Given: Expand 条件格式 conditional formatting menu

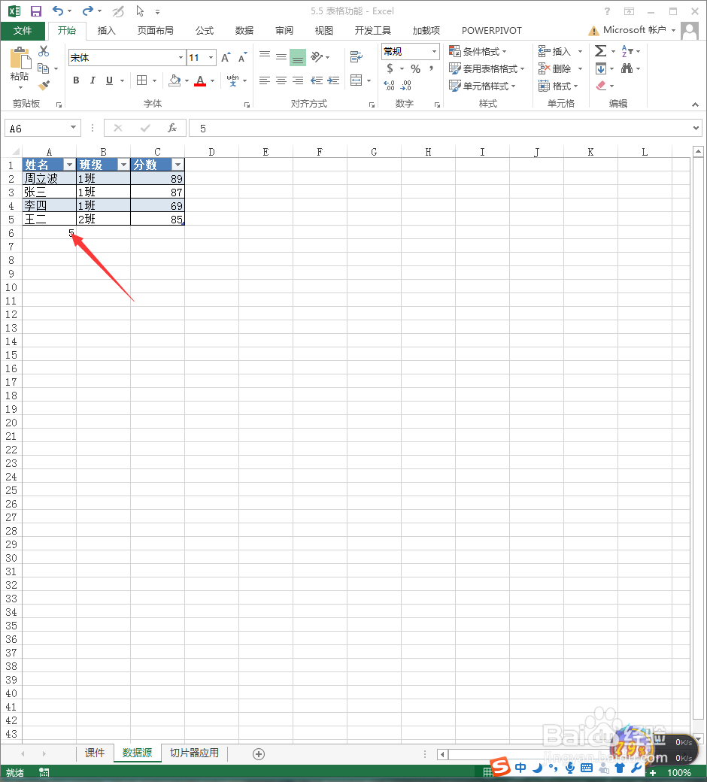Looking at the screenshot, I should click(478, 51).
